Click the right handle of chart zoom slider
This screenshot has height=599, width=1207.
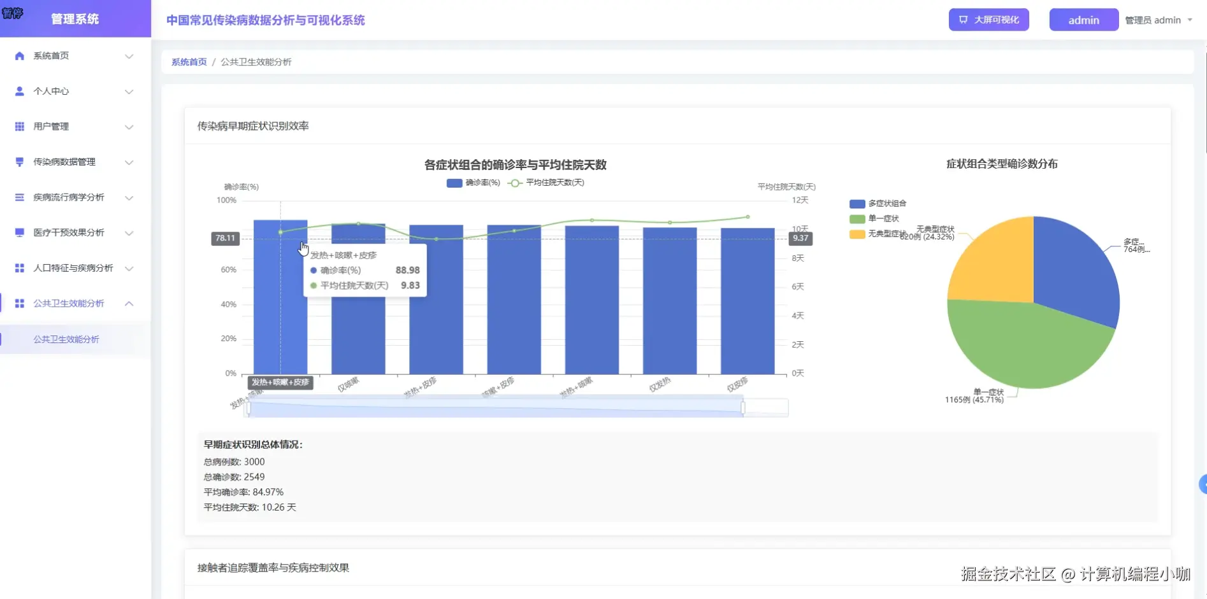click(x=743, y=407)
